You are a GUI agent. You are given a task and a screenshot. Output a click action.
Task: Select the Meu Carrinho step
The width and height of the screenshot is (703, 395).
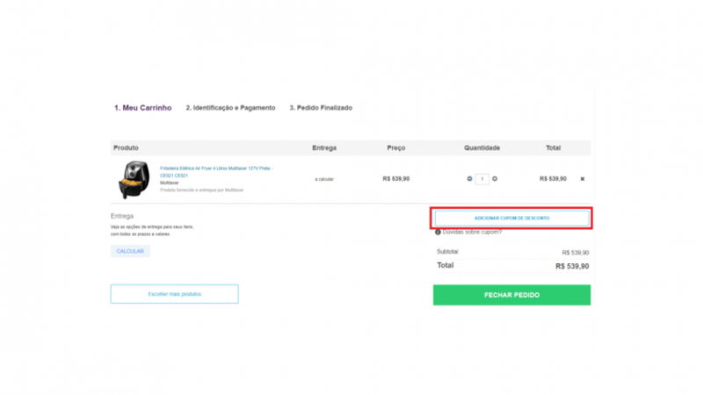pyautogui.click(x=142, y=108)
